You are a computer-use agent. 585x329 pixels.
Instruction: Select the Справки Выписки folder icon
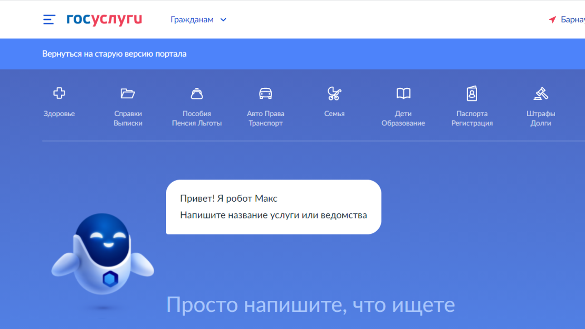tap(128, 93)
